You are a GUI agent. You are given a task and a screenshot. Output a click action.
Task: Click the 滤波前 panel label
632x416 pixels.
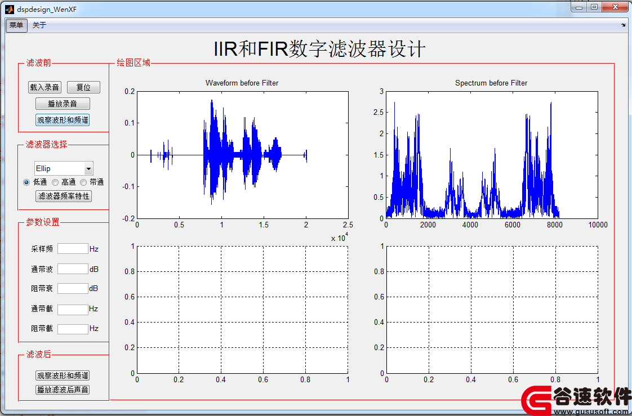click(x=39, y=63)
